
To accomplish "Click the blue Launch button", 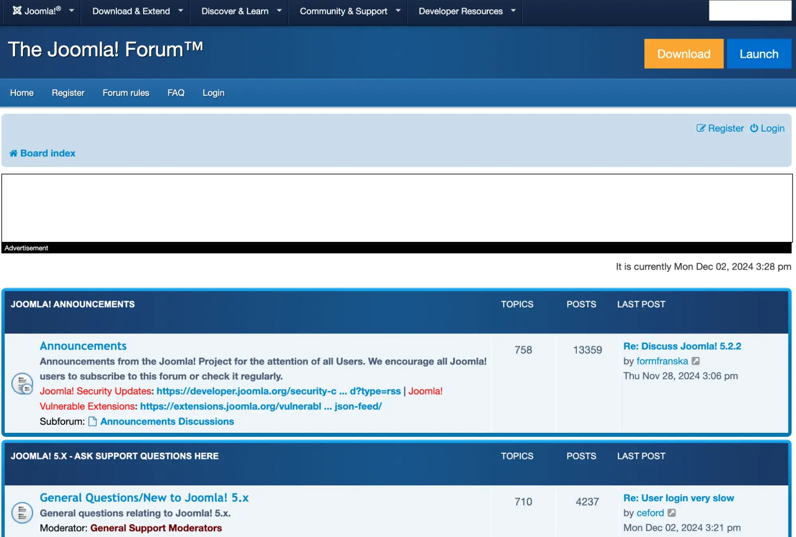I will click(759, 54).
